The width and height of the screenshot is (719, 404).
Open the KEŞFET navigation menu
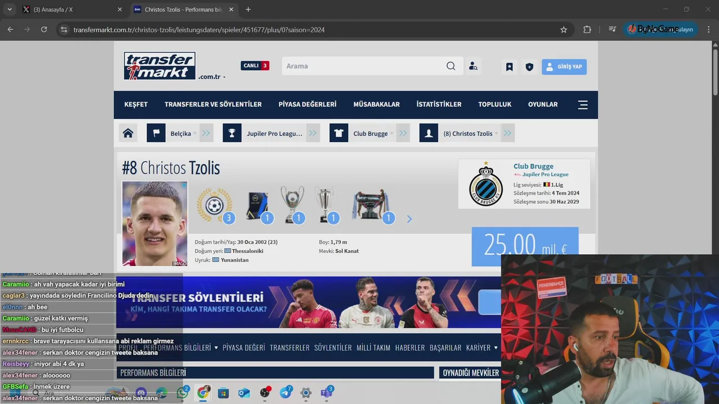[x=136, y=104]
